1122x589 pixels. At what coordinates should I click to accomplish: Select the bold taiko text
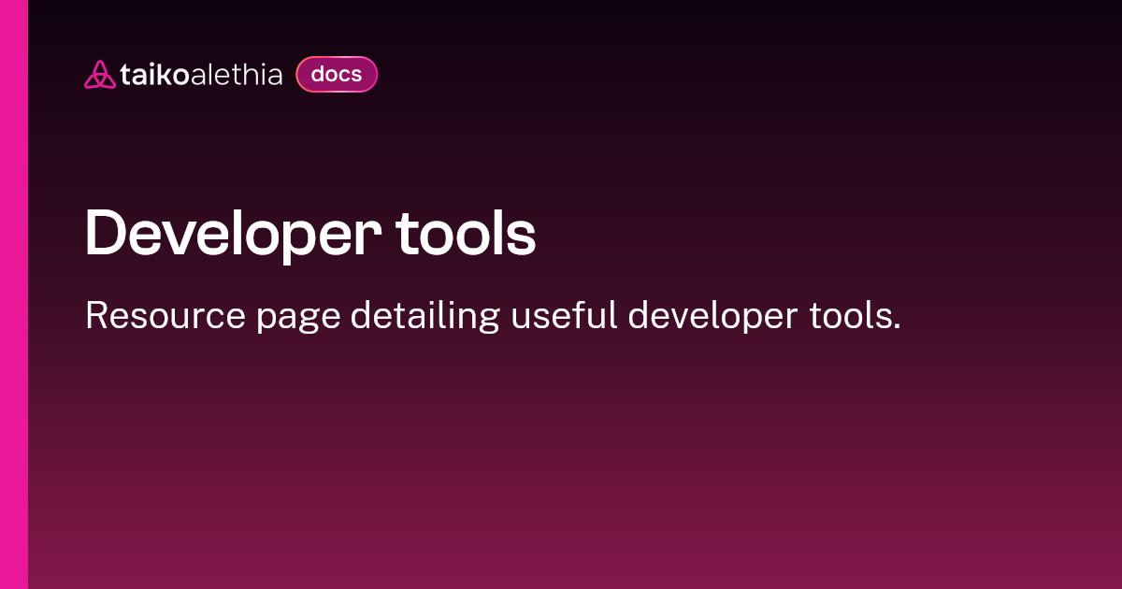tap(152, 75)
